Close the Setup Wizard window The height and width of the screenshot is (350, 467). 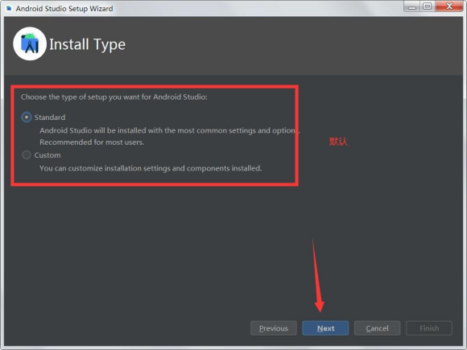449,6
